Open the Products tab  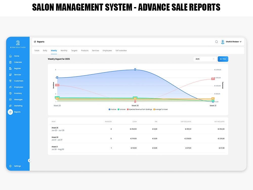click(x=85, y=51)
